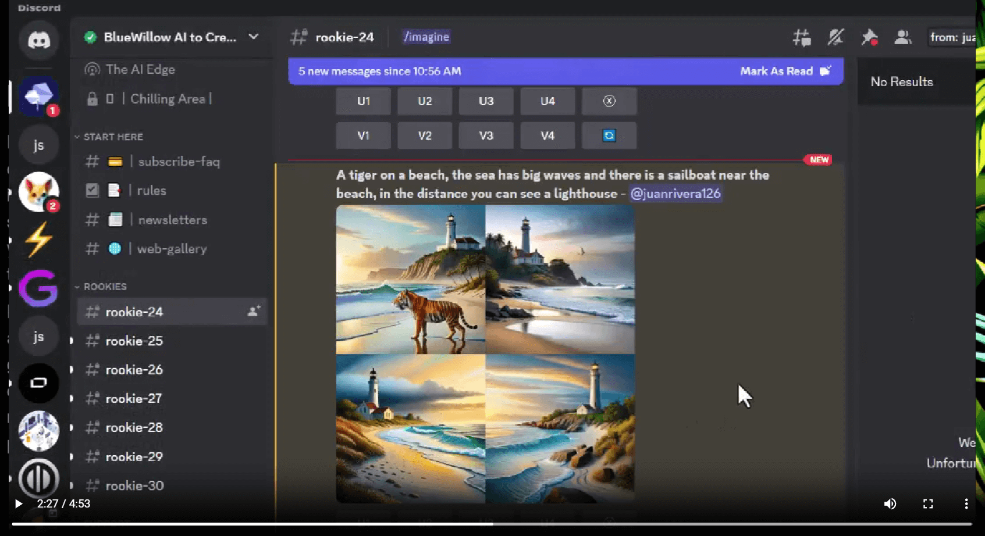Screen dimensions: 985x536
Task: Seek on the video progress bar
Action: 492,524
